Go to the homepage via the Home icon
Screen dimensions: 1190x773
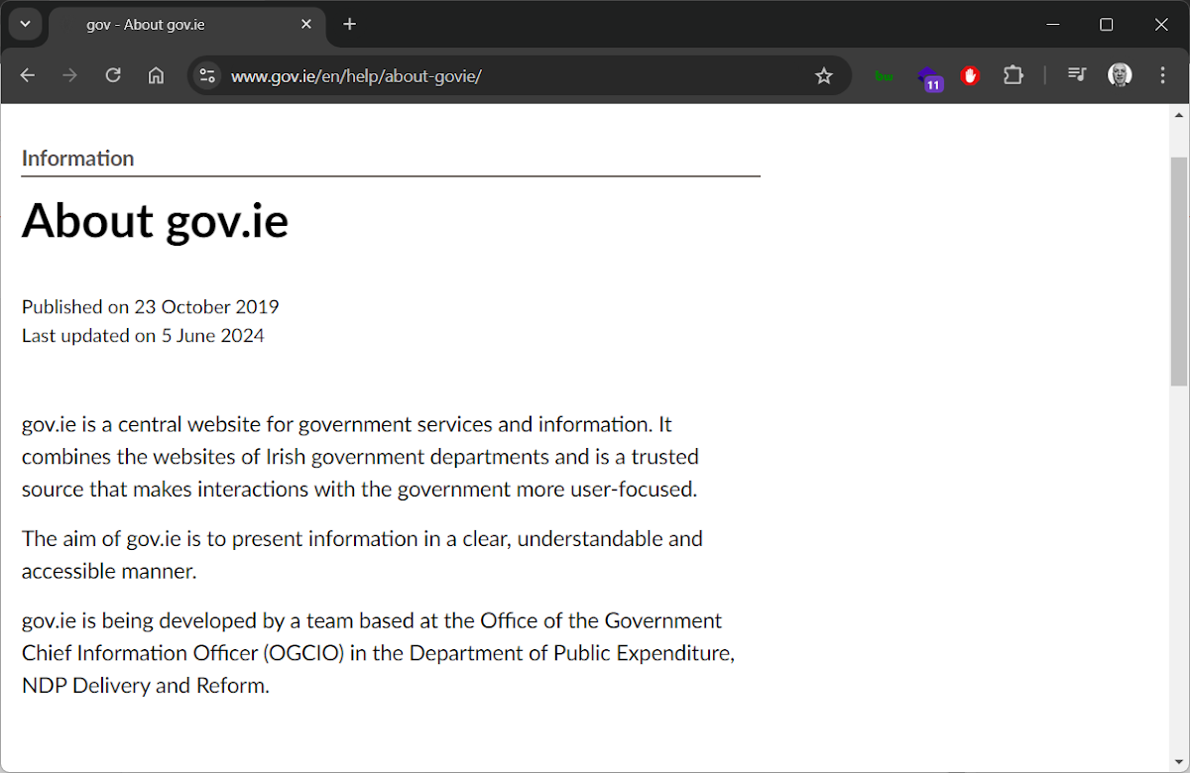point(156,74)
